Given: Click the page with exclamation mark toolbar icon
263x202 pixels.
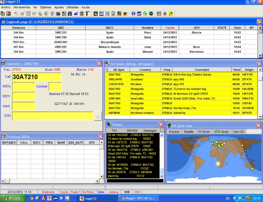Looking at the screenshot, I should [x=34, y=14].
